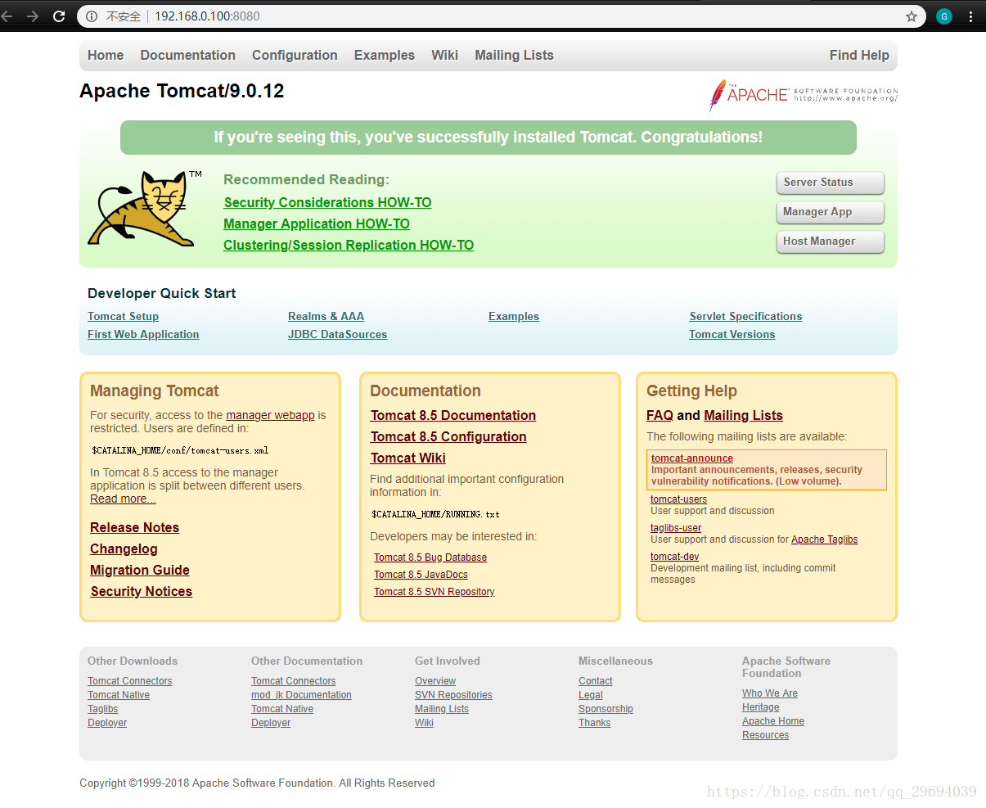The image size is (986, 808).
Task: Open the FAQ link under Getting Help
Action: pyautogui.click(x=660, y=416)
